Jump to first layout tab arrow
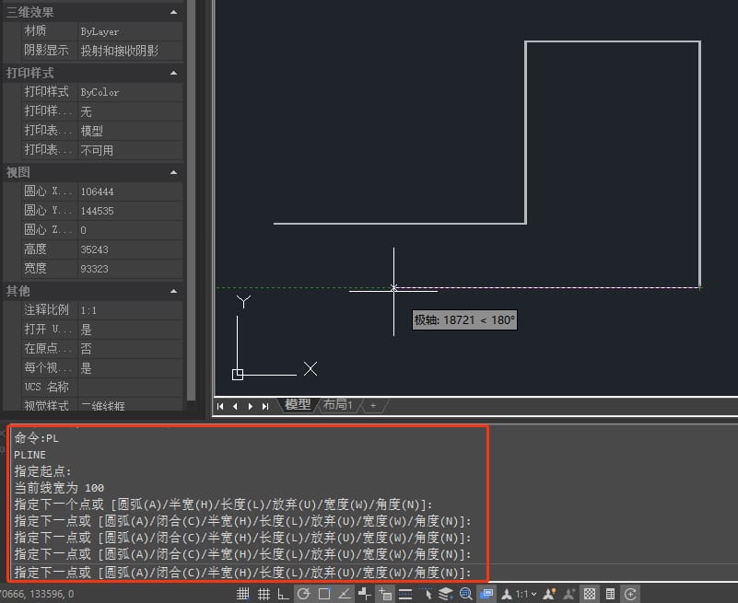 coord(220,406)
